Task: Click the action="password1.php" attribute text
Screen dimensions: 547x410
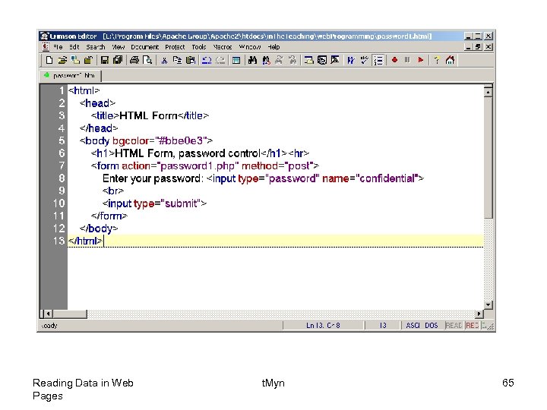Action: pyautogui.click(x=180, y=166)
